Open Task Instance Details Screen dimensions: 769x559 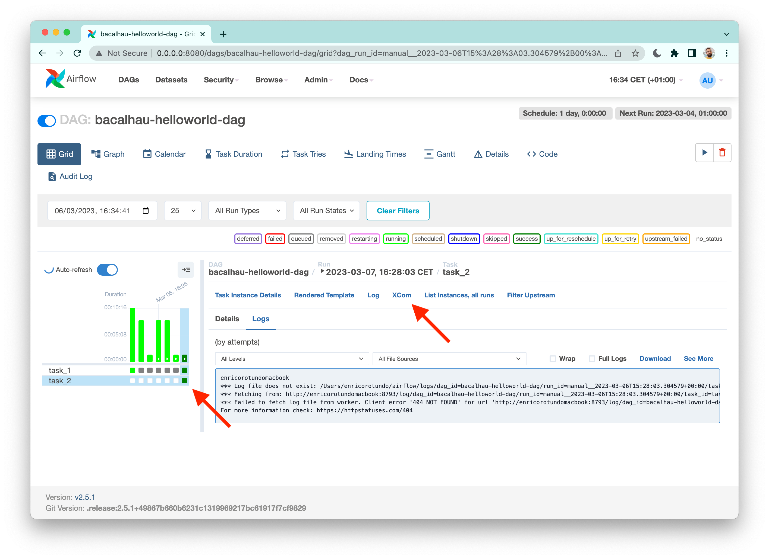point(248,295)
